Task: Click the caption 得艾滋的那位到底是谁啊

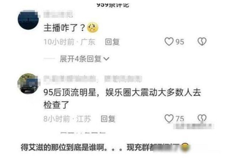Action: click(63, 147)
